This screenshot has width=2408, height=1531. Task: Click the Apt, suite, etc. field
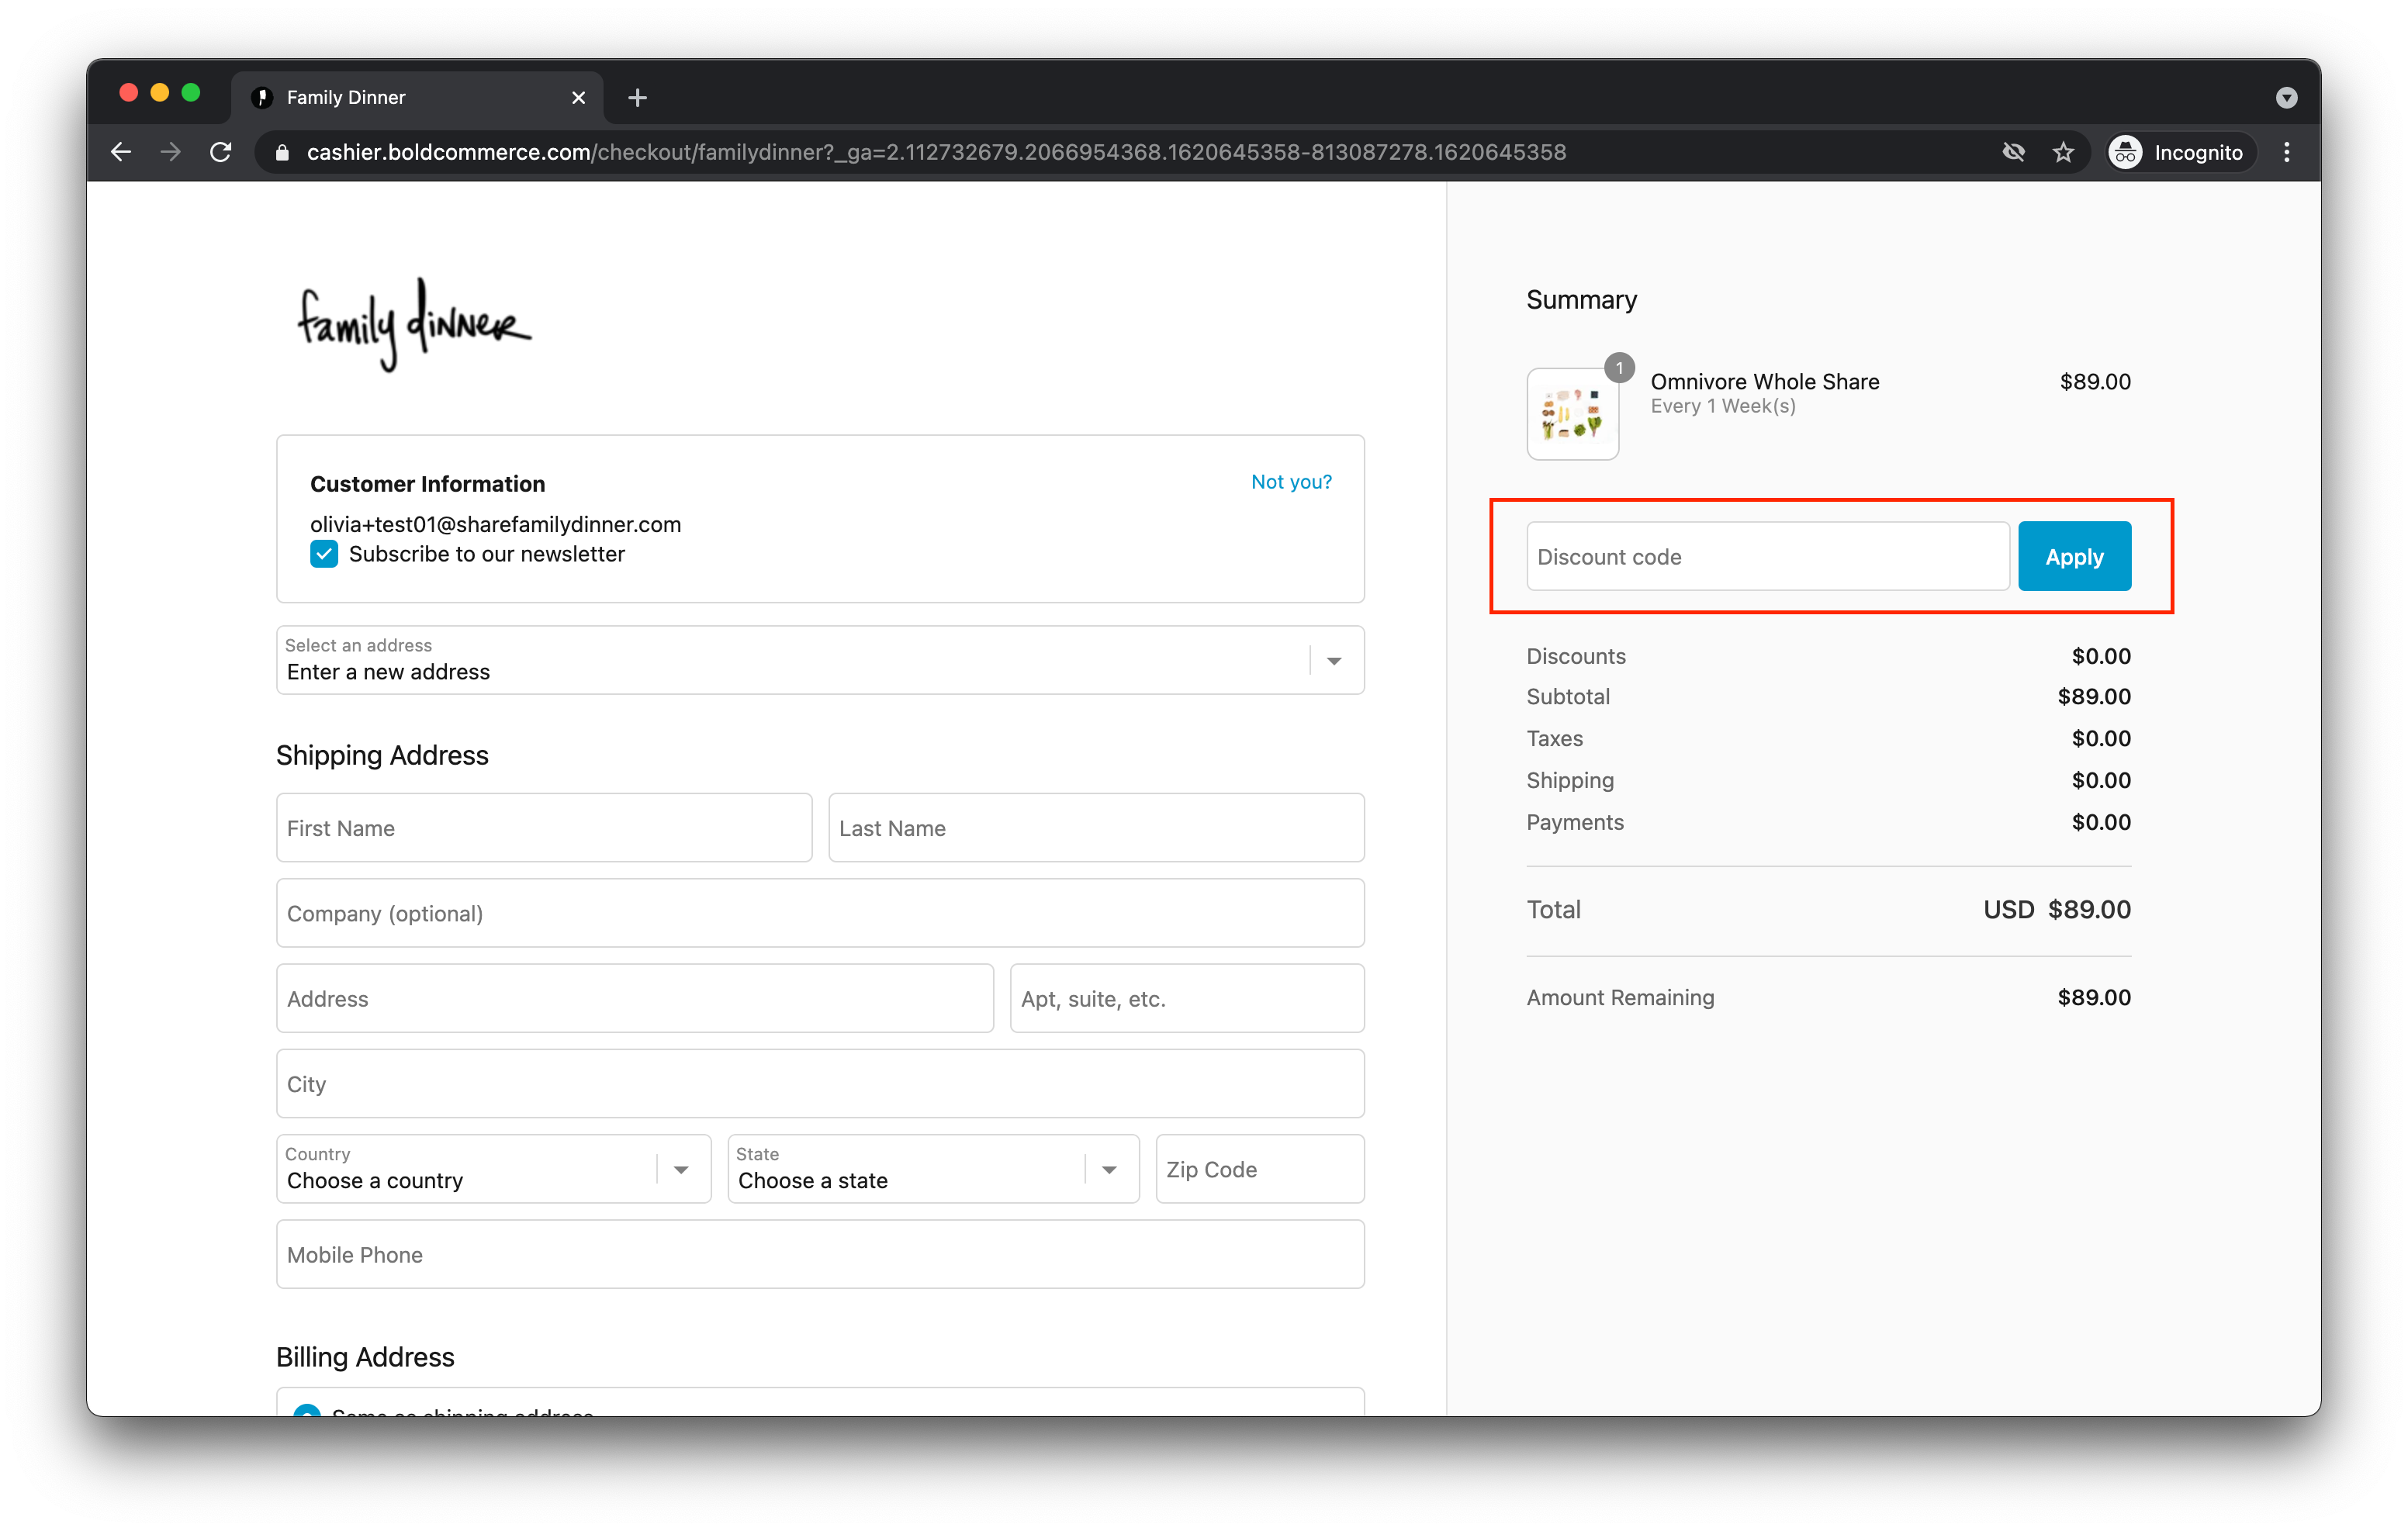pyautogui.click(x=1187, y=999)
